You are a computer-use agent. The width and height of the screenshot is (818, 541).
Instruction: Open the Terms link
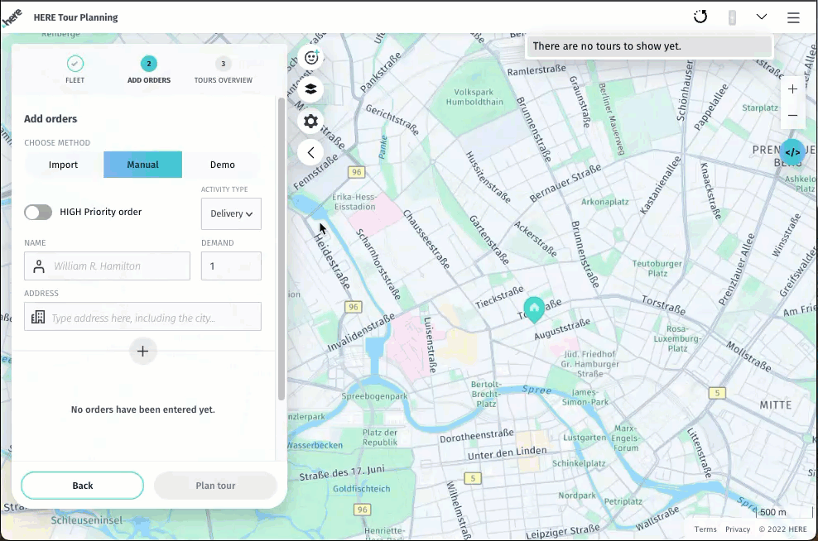coord(705,529)
